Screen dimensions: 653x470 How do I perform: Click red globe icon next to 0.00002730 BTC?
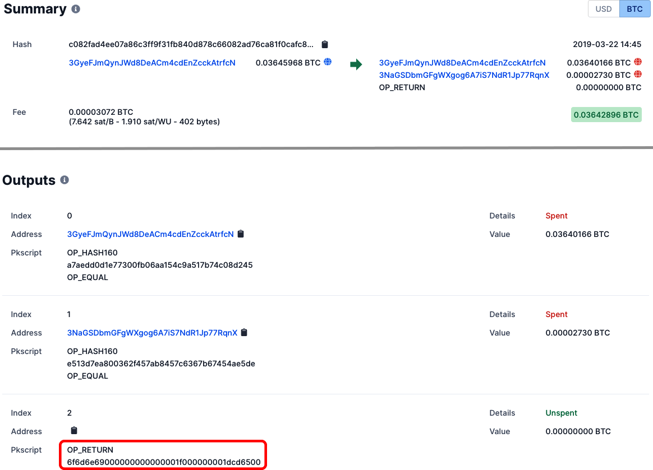(x=637, y=75)
